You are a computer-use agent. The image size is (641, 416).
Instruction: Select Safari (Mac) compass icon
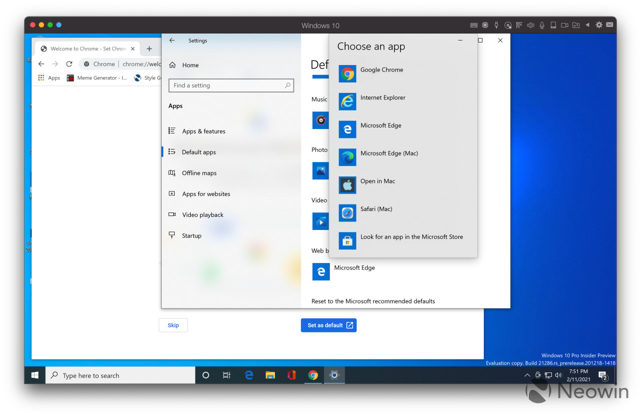(347, 213)
